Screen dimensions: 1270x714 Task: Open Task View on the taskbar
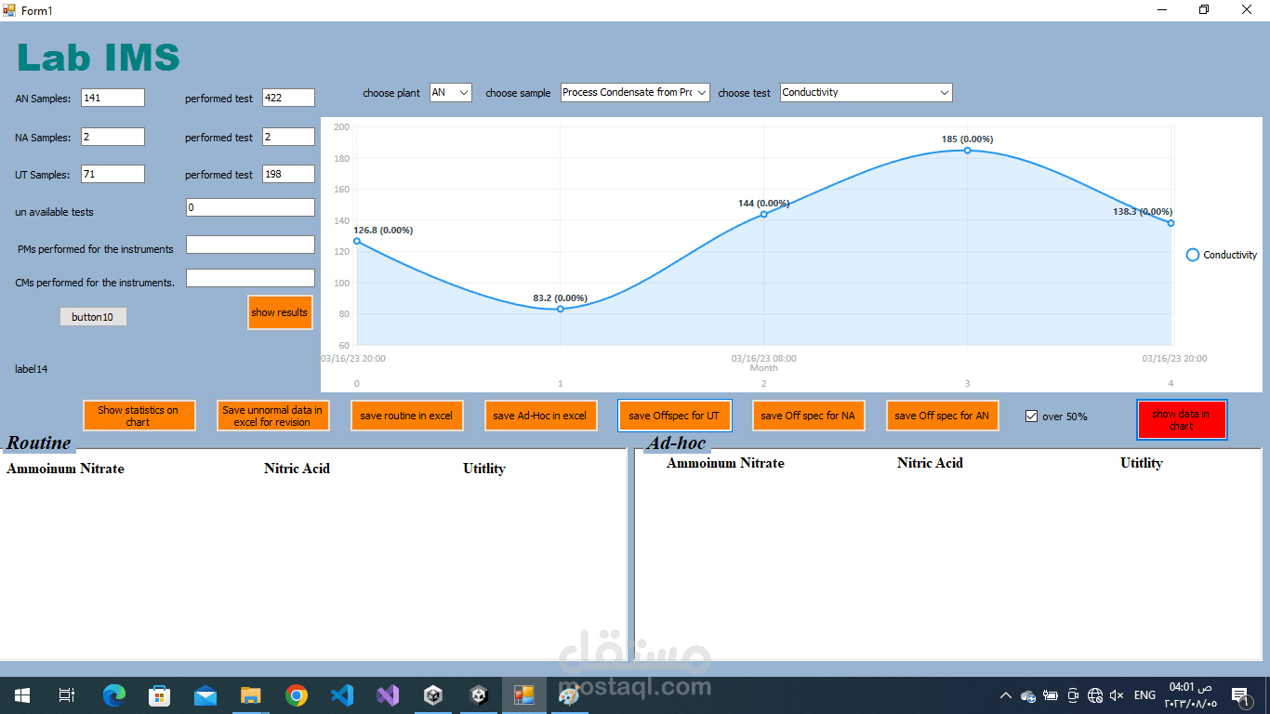[x=67, y=695]
